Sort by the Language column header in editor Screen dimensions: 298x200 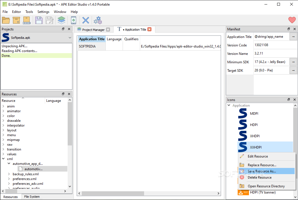(114, 39)
